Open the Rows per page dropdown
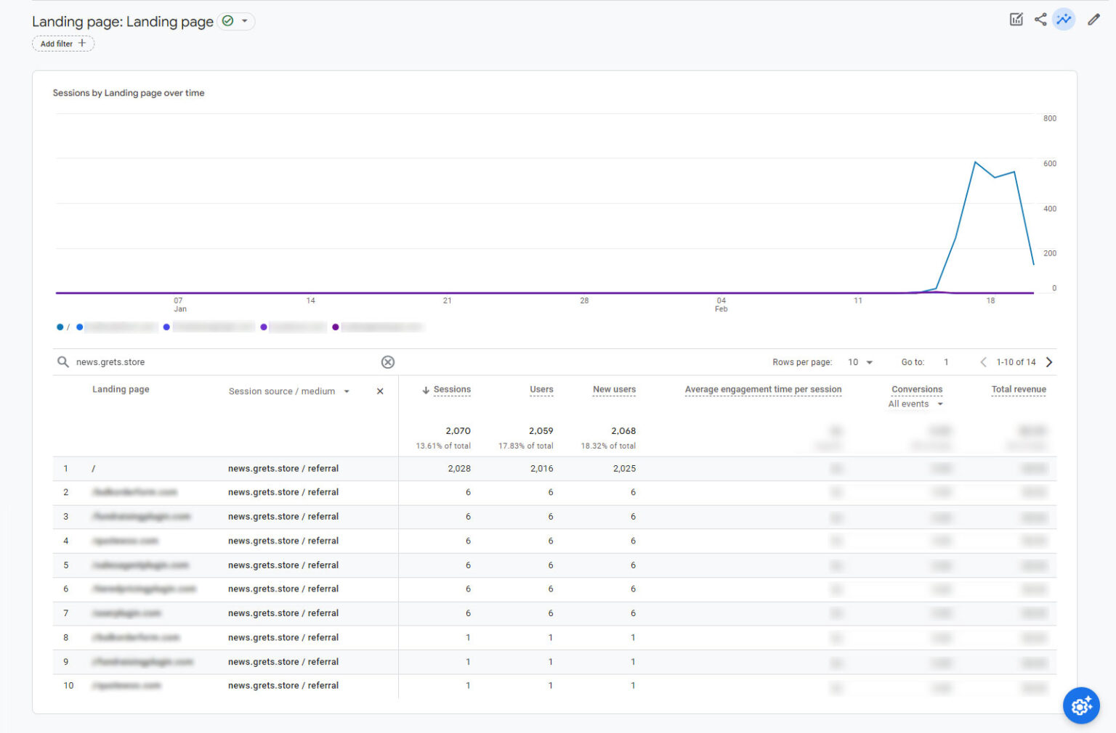 [860, 361]
